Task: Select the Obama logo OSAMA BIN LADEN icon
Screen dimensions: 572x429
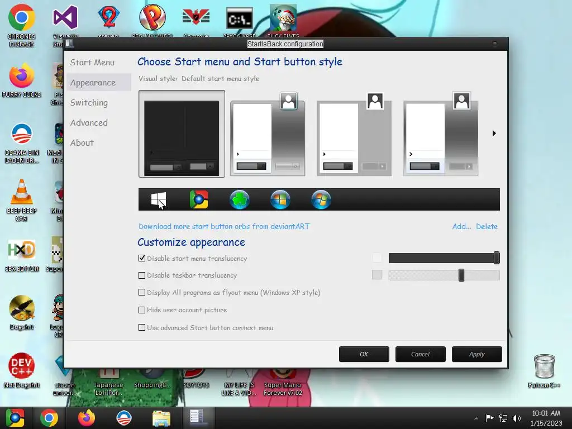Action: pos(22,144)
